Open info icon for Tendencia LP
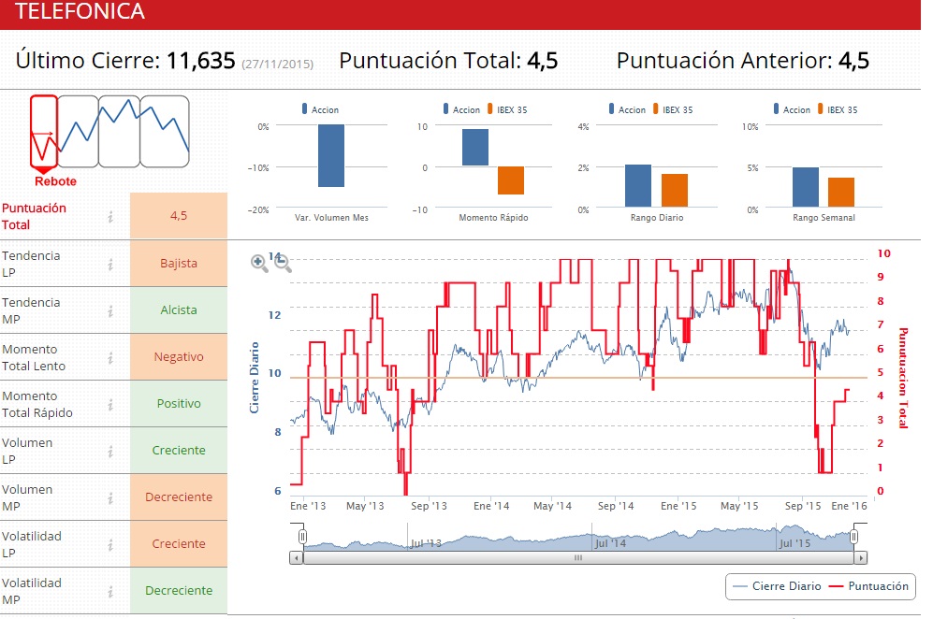The height and width of the screenshot is (619, 933). (110, 264)
